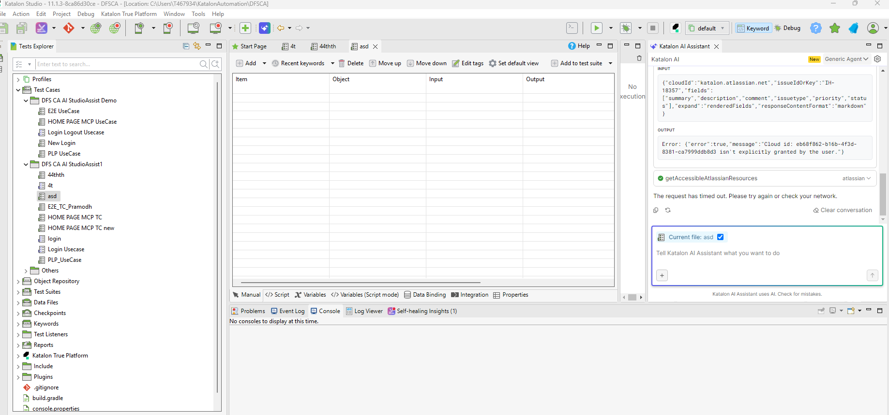Click the Delete button
The width and height of the screenshot is (889, 415).
351,63
